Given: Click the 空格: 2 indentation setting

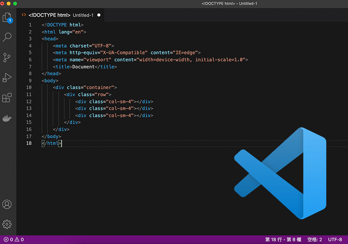Looking at the screenshot, I should click(314, 239).
